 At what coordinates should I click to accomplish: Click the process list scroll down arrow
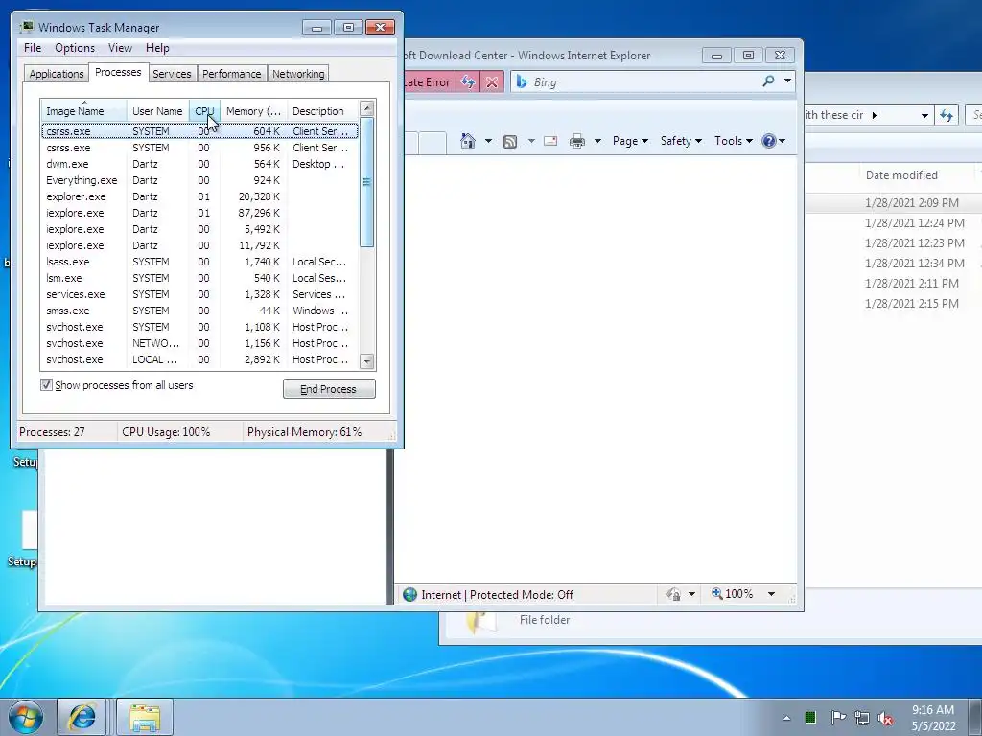[367, 361]
